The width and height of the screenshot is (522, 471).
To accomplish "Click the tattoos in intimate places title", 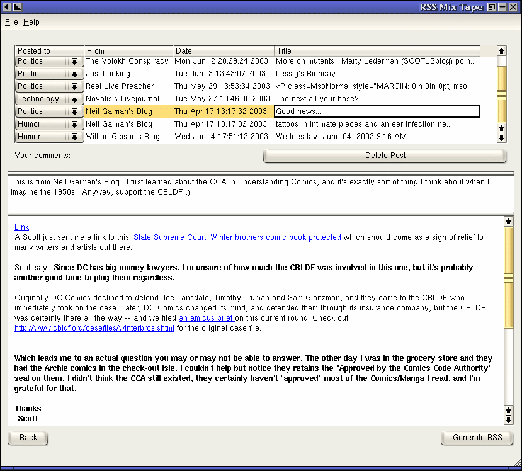I will click(363, 124).
